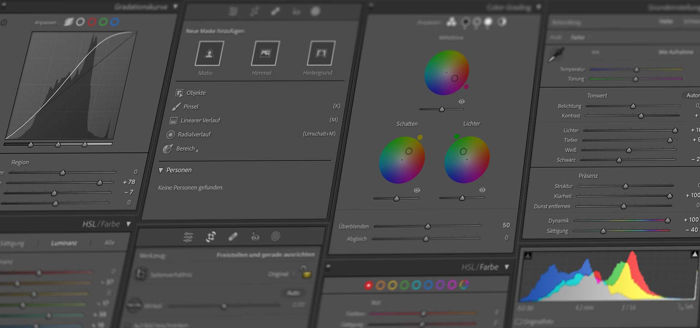Screen dimensions: 700x328
Task: Select the Motiv masking option
Action: (210, 54)
